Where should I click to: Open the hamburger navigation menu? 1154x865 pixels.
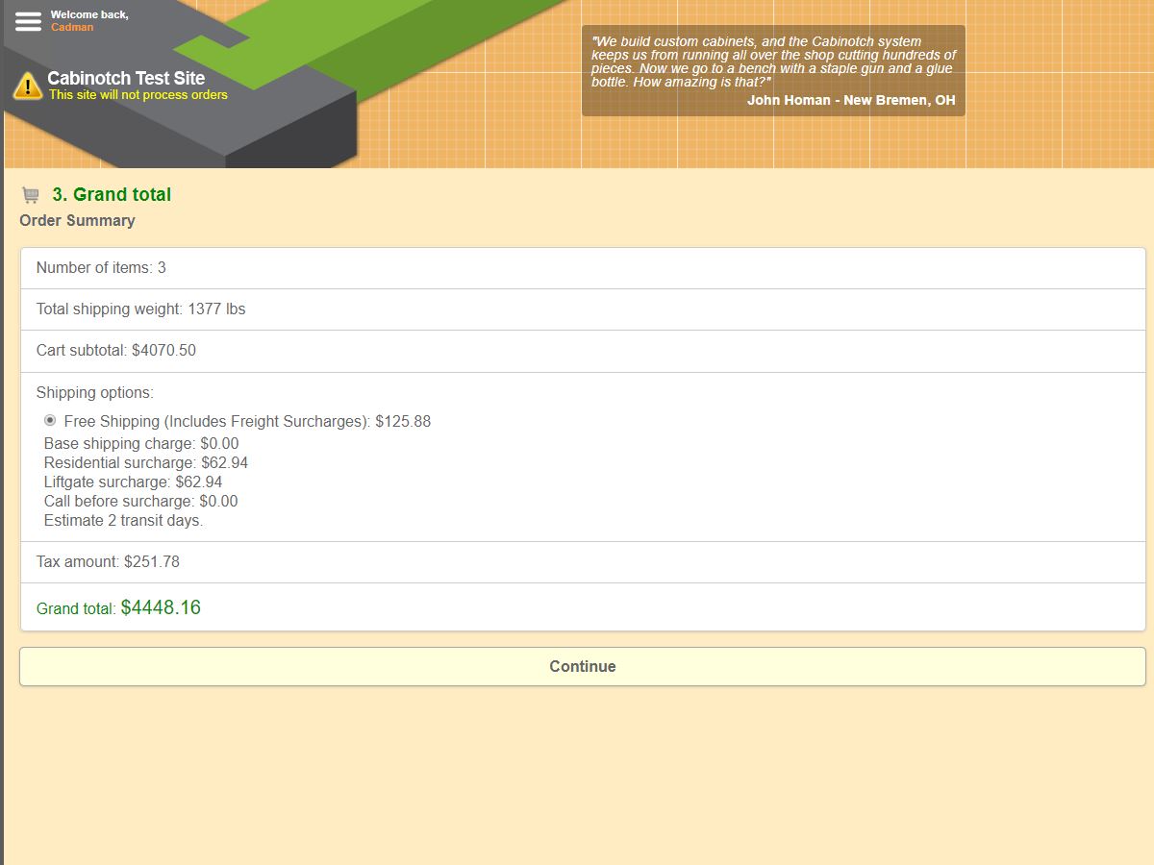coord(28,21)
